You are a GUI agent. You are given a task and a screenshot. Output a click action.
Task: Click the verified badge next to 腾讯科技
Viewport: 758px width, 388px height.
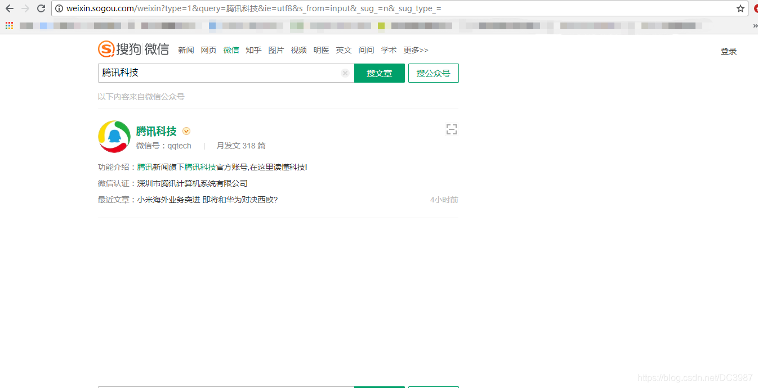pos(186,131)
